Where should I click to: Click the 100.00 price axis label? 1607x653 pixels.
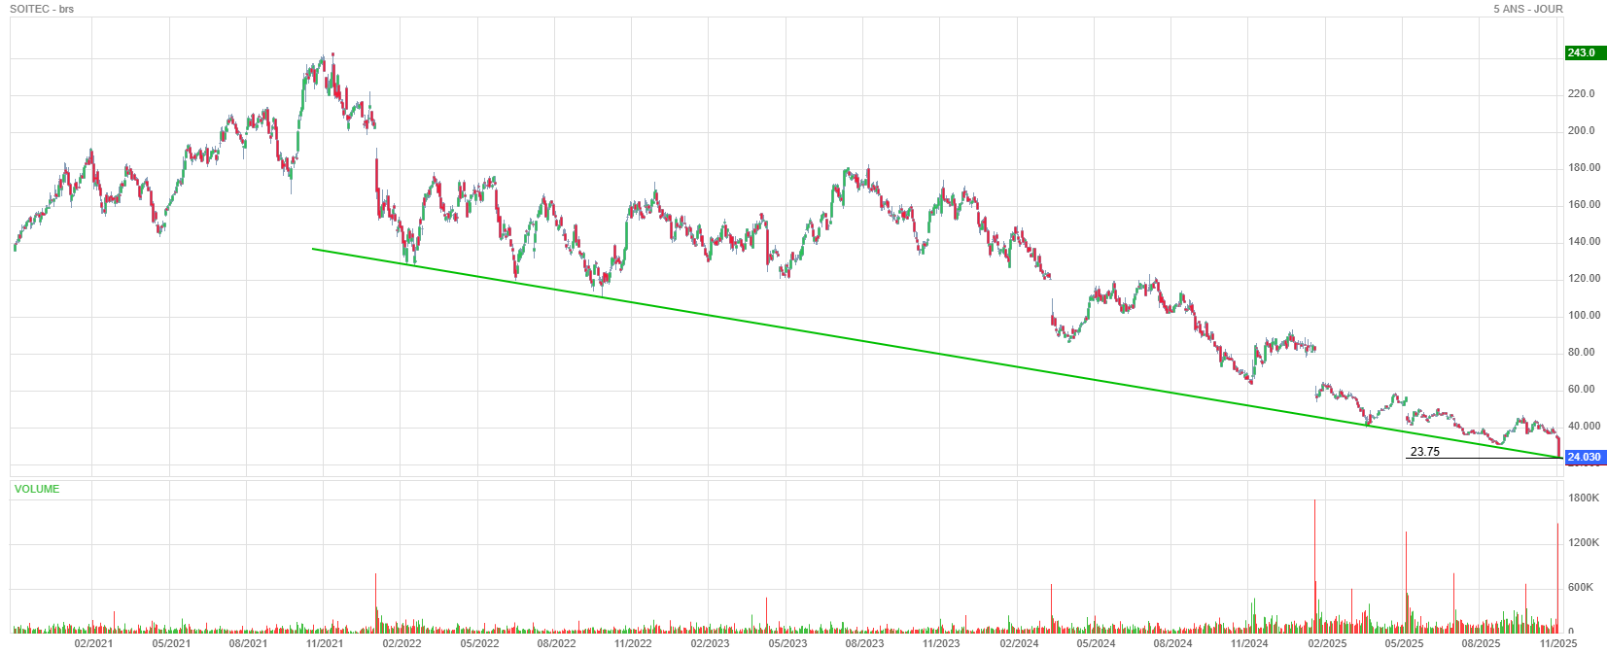coord(1584,316)
